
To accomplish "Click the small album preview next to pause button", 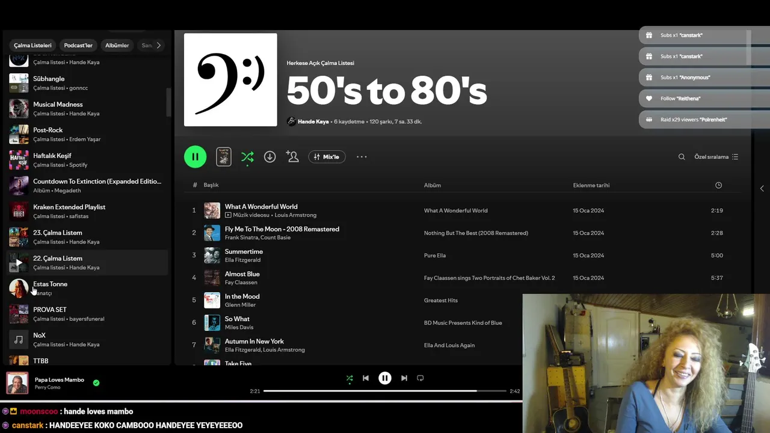I will (x=224, y=157).
